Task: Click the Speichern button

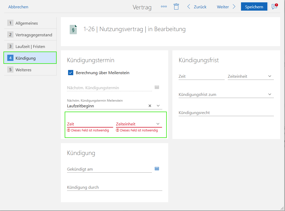Action: click(x=254, y=7)
